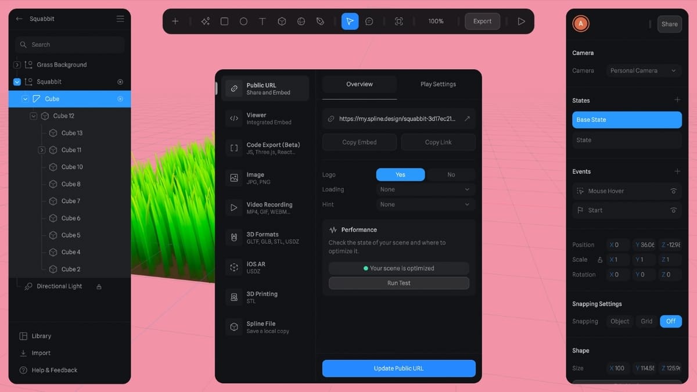Open Help & Feedback

click(x=48, y=370)
